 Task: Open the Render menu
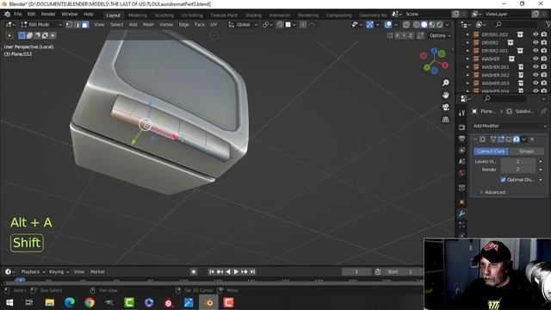[x=48, y=15]
